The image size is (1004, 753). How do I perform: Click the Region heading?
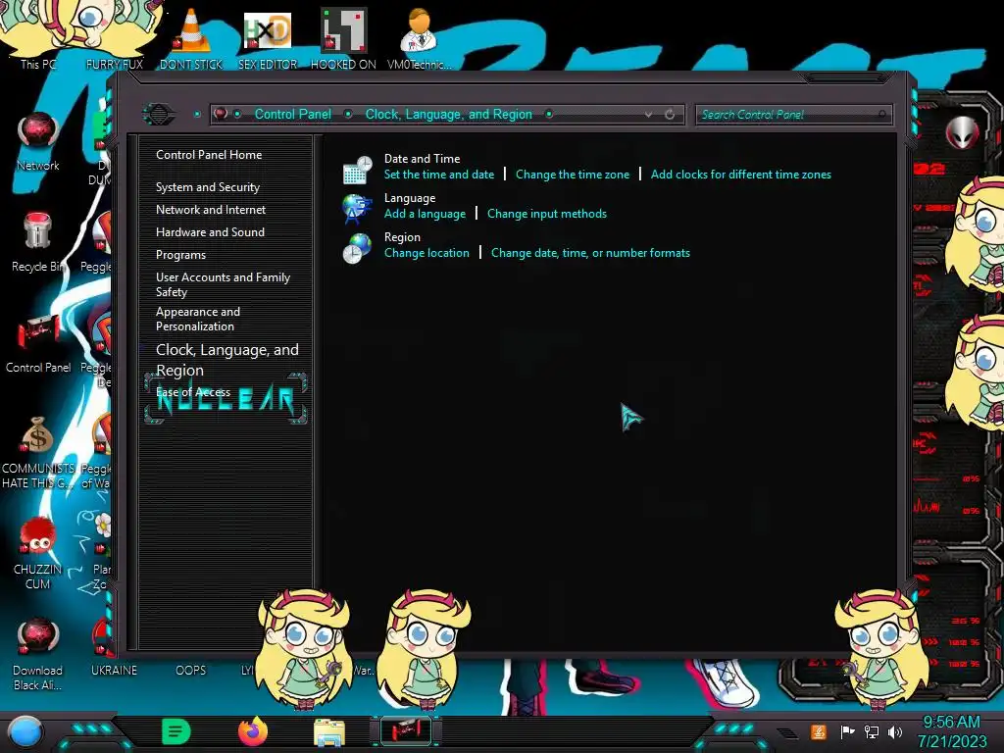point(402,237)
